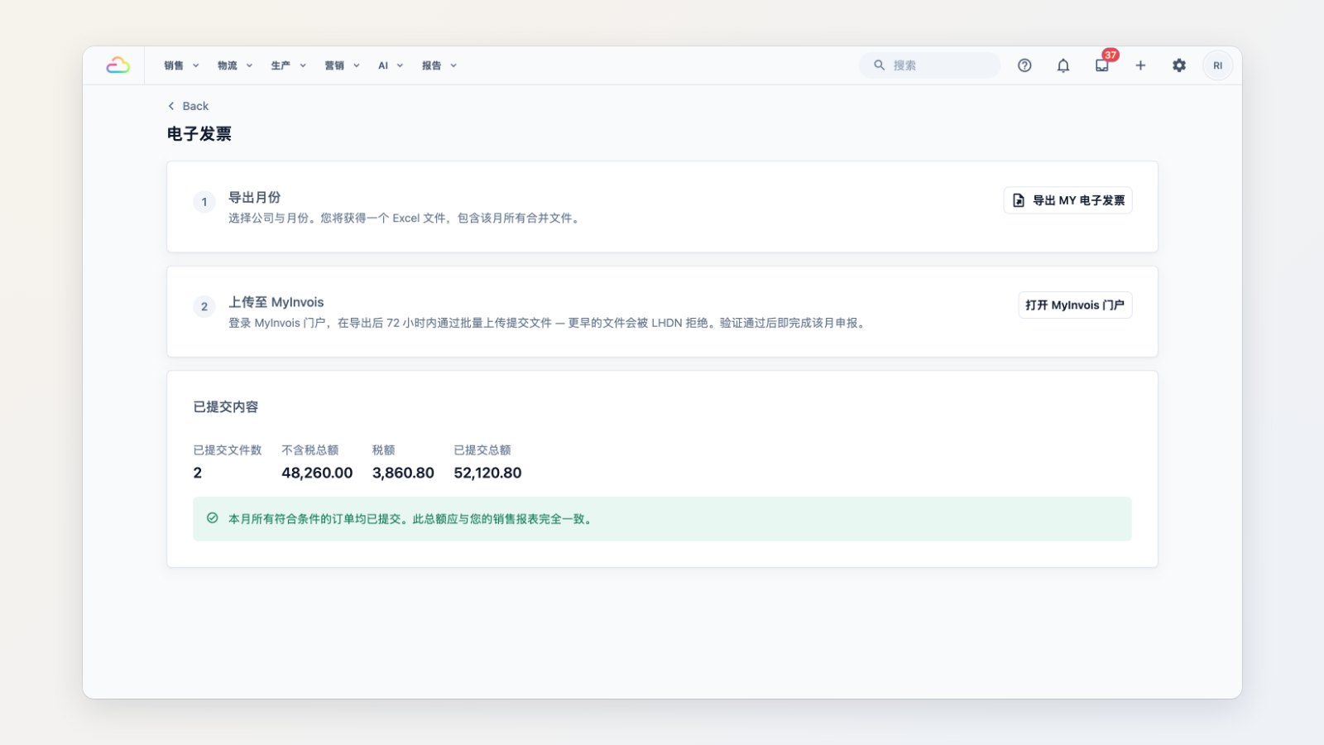The image size is (1324, 745).
Task: Open the 生产 menu
Action: tap(289, 65)
